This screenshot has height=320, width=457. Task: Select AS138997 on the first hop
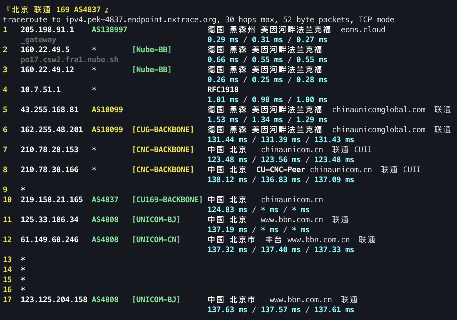click(109, 29)
